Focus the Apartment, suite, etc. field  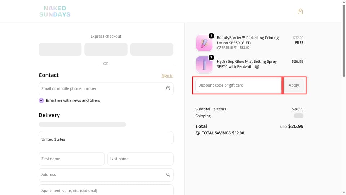click(106, 190)
